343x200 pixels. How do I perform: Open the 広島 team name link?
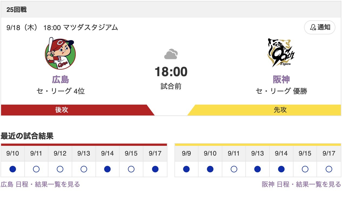coord(60,79)
